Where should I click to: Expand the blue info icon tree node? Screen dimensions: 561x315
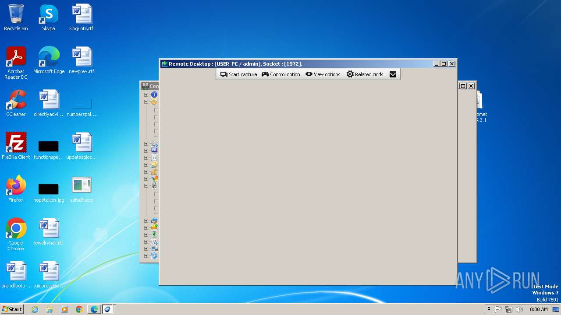point(146,94)
